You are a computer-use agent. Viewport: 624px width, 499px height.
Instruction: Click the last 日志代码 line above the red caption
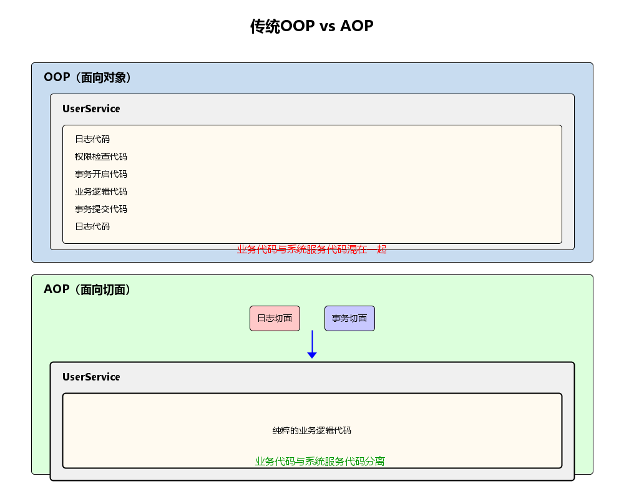(x=92, y=227)
